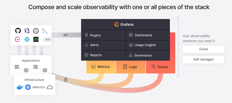This screenshot has width=232, height=103.
Task: Click the MySQL dolphin icon
Action: coord(45,31)
